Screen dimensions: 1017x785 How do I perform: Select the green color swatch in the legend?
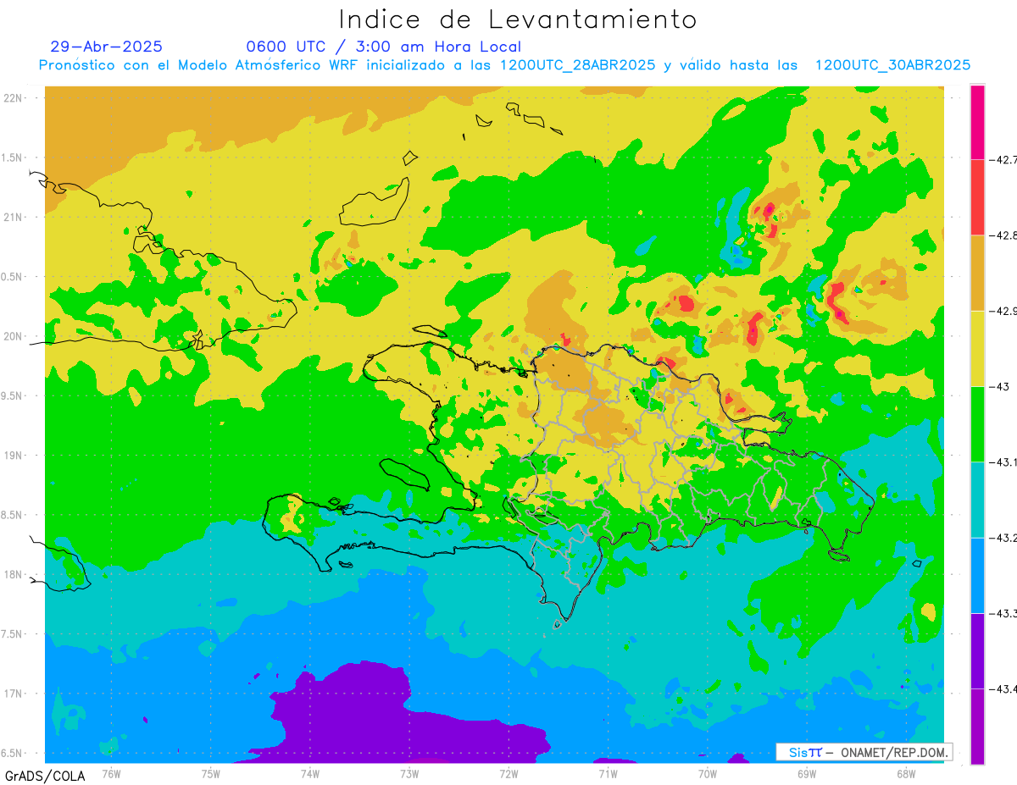pos(977,423)
